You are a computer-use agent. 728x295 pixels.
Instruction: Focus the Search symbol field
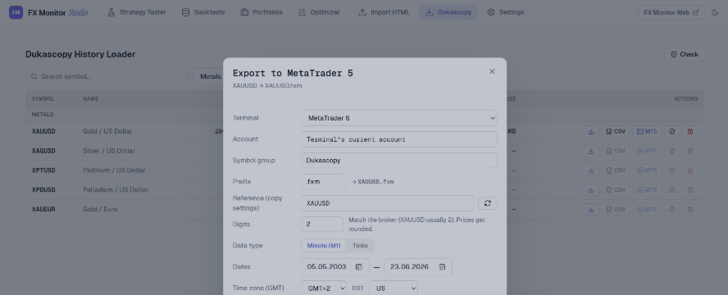(x=107, y=76)
